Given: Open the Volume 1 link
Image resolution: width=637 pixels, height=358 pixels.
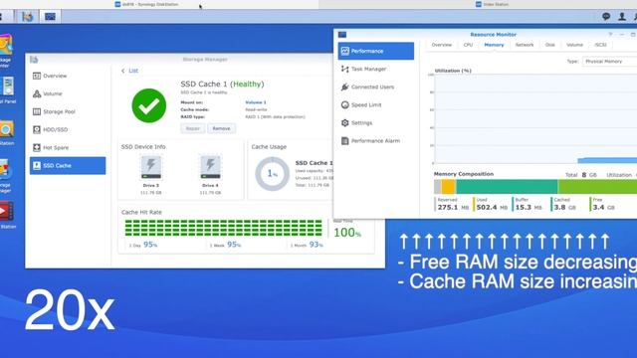Looking at the screenshot, I should point(256,102).
